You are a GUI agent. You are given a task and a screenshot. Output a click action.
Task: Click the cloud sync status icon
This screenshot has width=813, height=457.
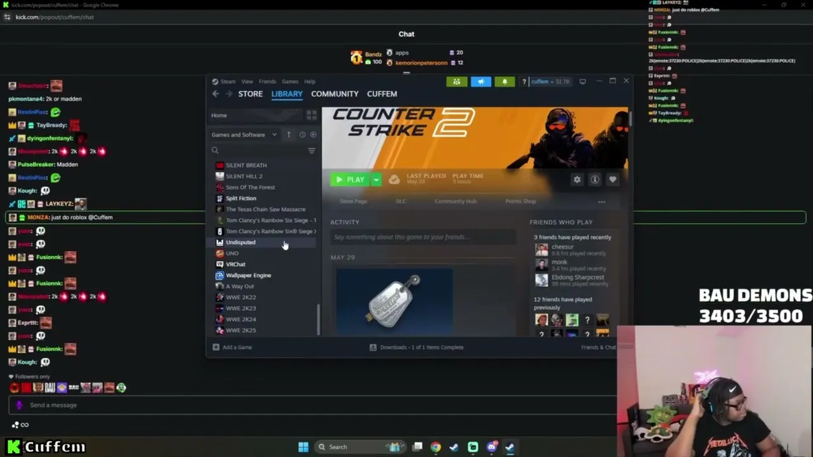coord(394,180)
